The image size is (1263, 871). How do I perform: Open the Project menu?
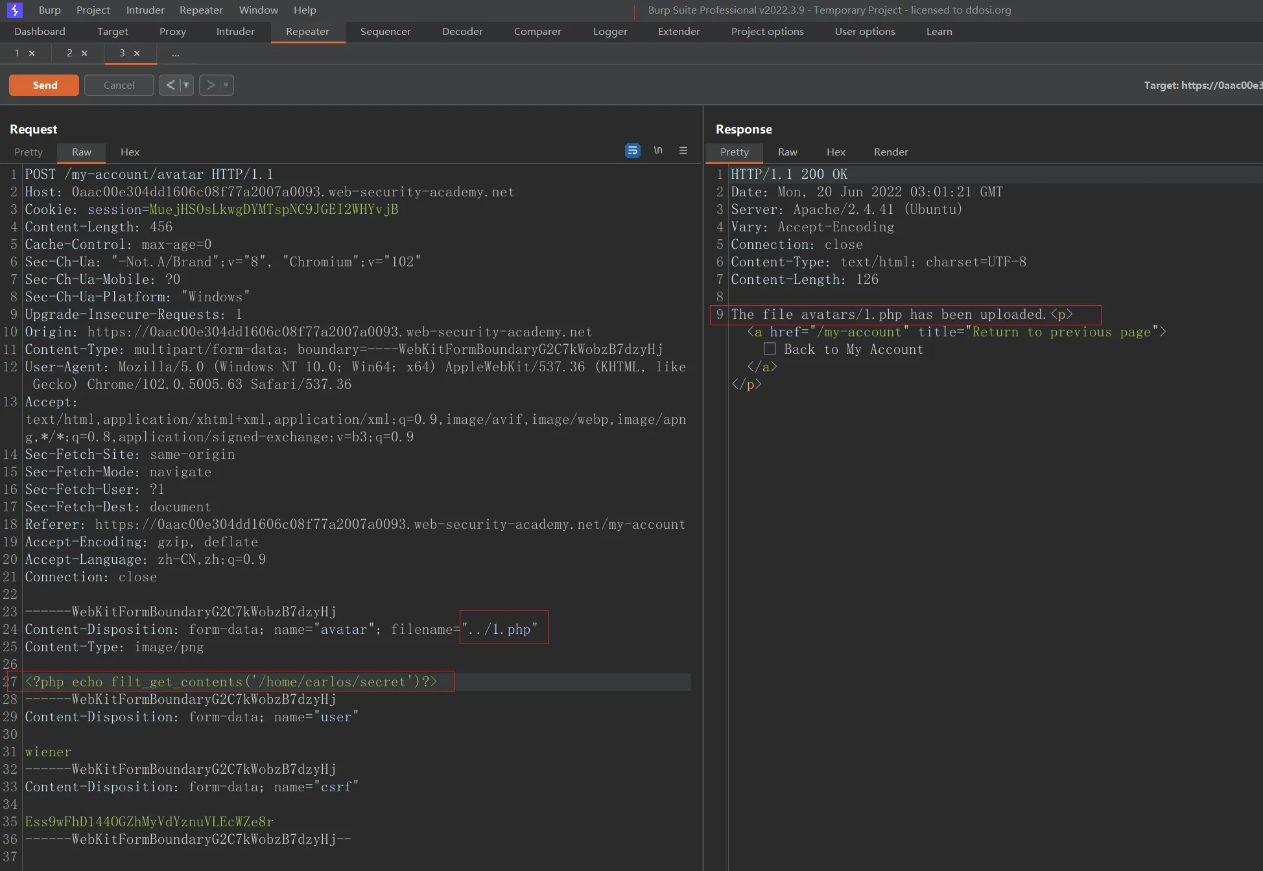point(93,10)
